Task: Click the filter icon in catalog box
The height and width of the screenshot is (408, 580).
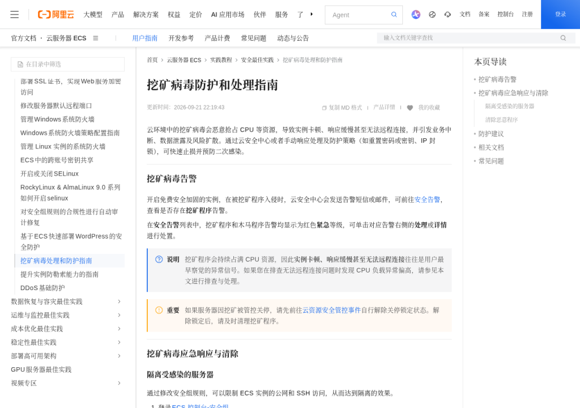Action: [x=20, y=65]
